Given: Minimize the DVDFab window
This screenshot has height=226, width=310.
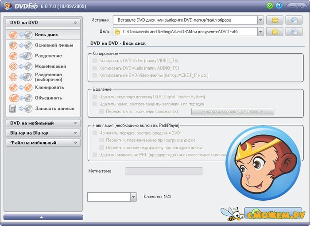Looking at the screenshot, I should tap(292, 6).
